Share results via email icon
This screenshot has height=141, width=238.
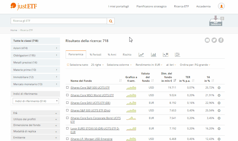[207, 40]
